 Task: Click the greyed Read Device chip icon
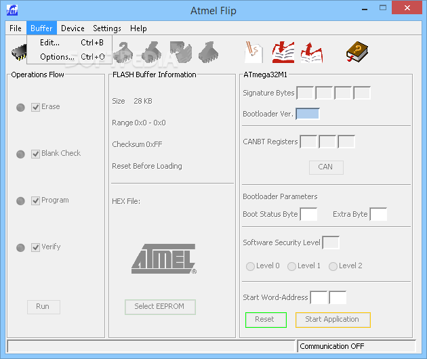(208, 52)
